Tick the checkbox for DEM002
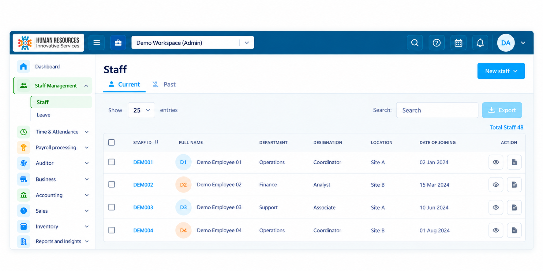The width and height of the screenshot is (543, 271). [x=111, y=184]
